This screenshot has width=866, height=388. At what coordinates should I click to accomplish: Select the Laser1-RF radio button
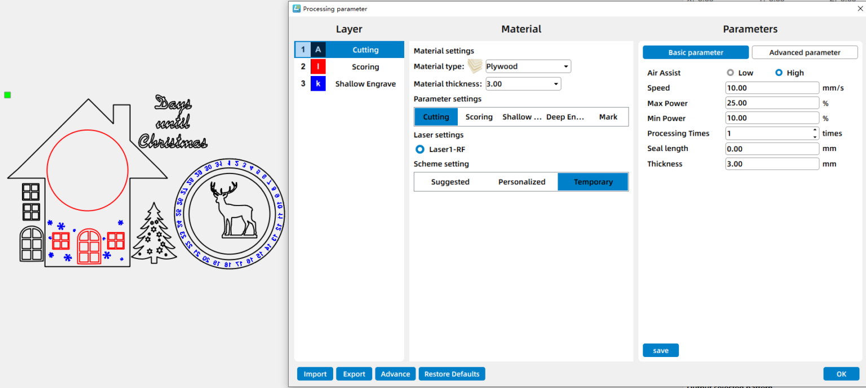(419, 149)
